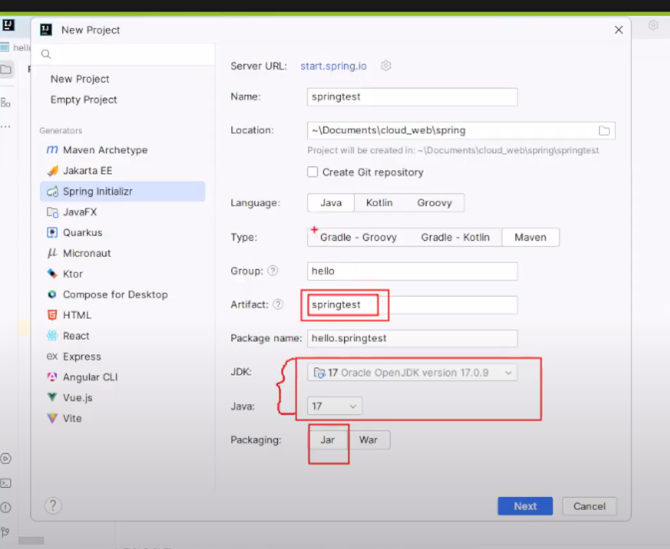
Task: Click into the Name text field
Action: pyautogui.click(x=412, y=97)
